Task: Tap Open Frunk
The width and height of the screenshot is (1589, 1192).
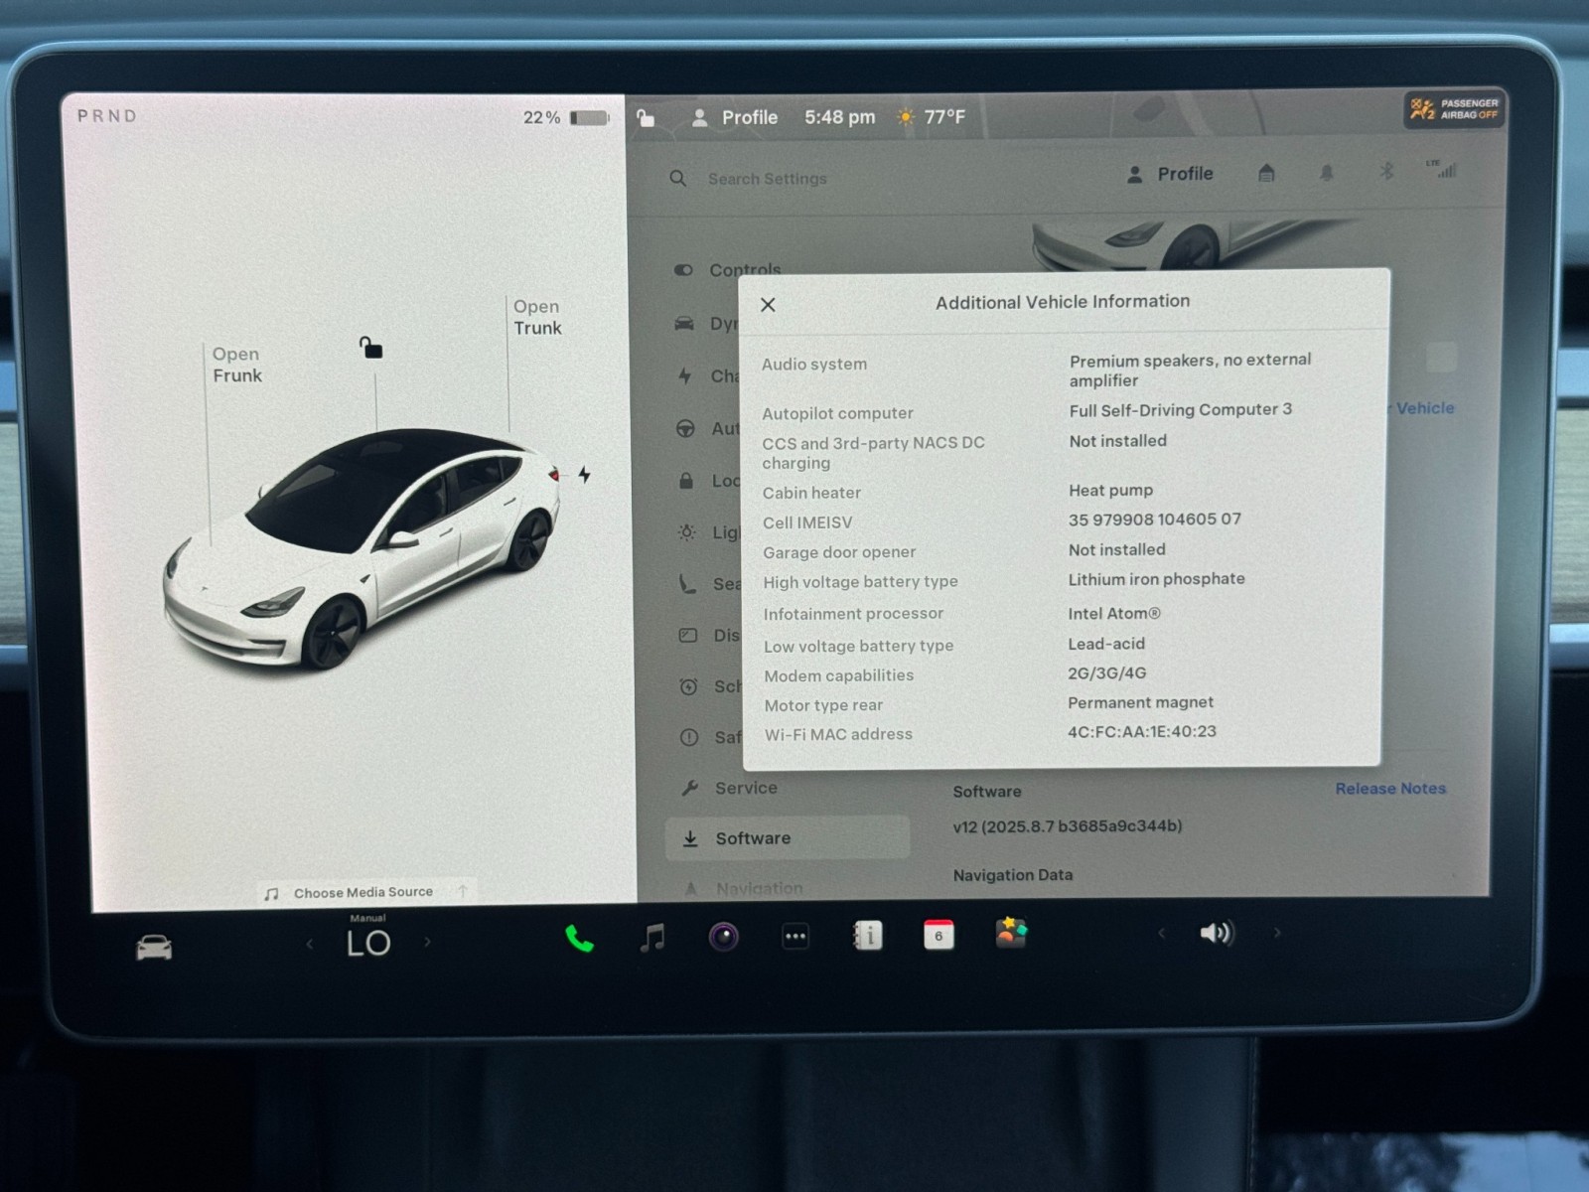Action: pyautogui.click(x=236, y=365)
